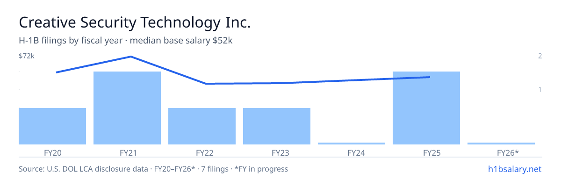Click the FY21 axis label

(127, 153)
